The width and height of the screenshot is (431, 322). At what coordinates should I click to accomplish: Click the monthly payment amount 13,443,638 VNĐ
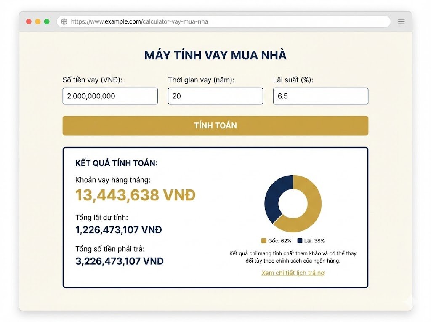135,194
